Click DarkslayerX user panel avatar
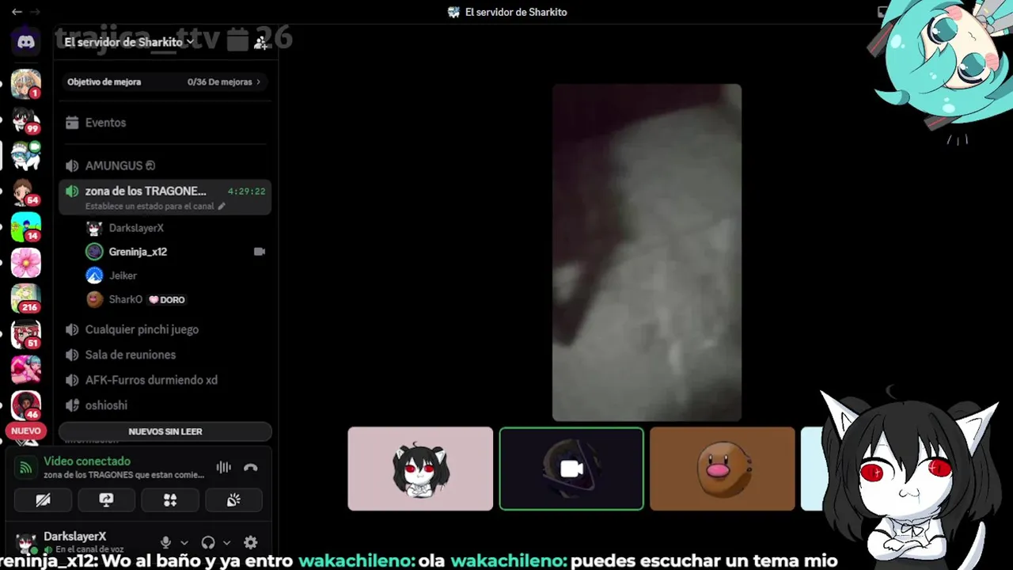Screen dimensions: 1013x570 point(26,543)
